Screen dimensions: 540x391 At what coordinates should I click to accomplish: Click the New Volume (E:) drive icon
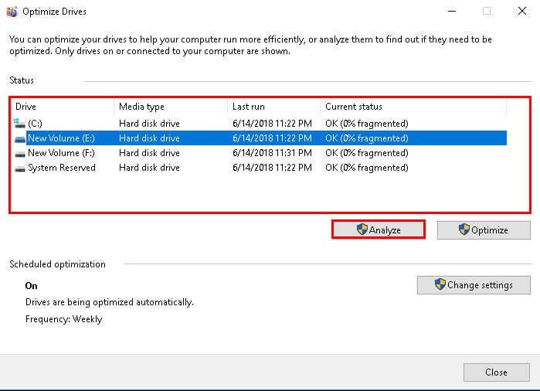[x=19, y=138]
